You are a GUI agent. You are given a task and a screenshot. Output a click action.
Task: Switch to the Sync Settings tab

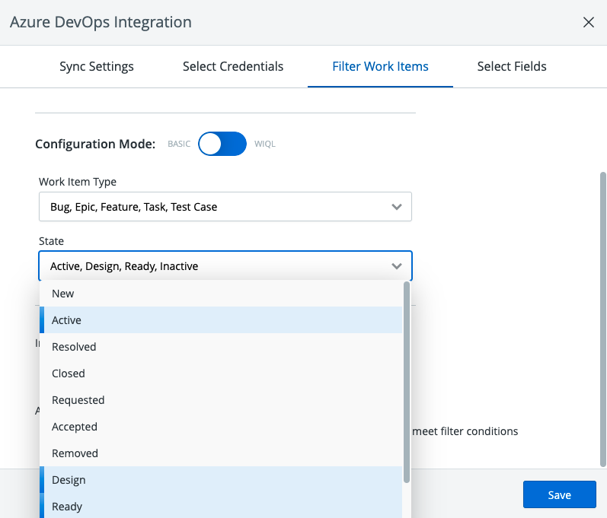(97, 66)
